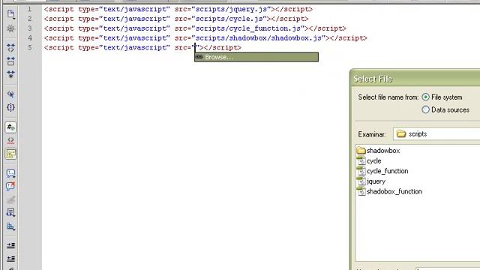Toggle Highlight Invalid Code icon
Viewport: 480px width, 270px height.
point(10,140)
